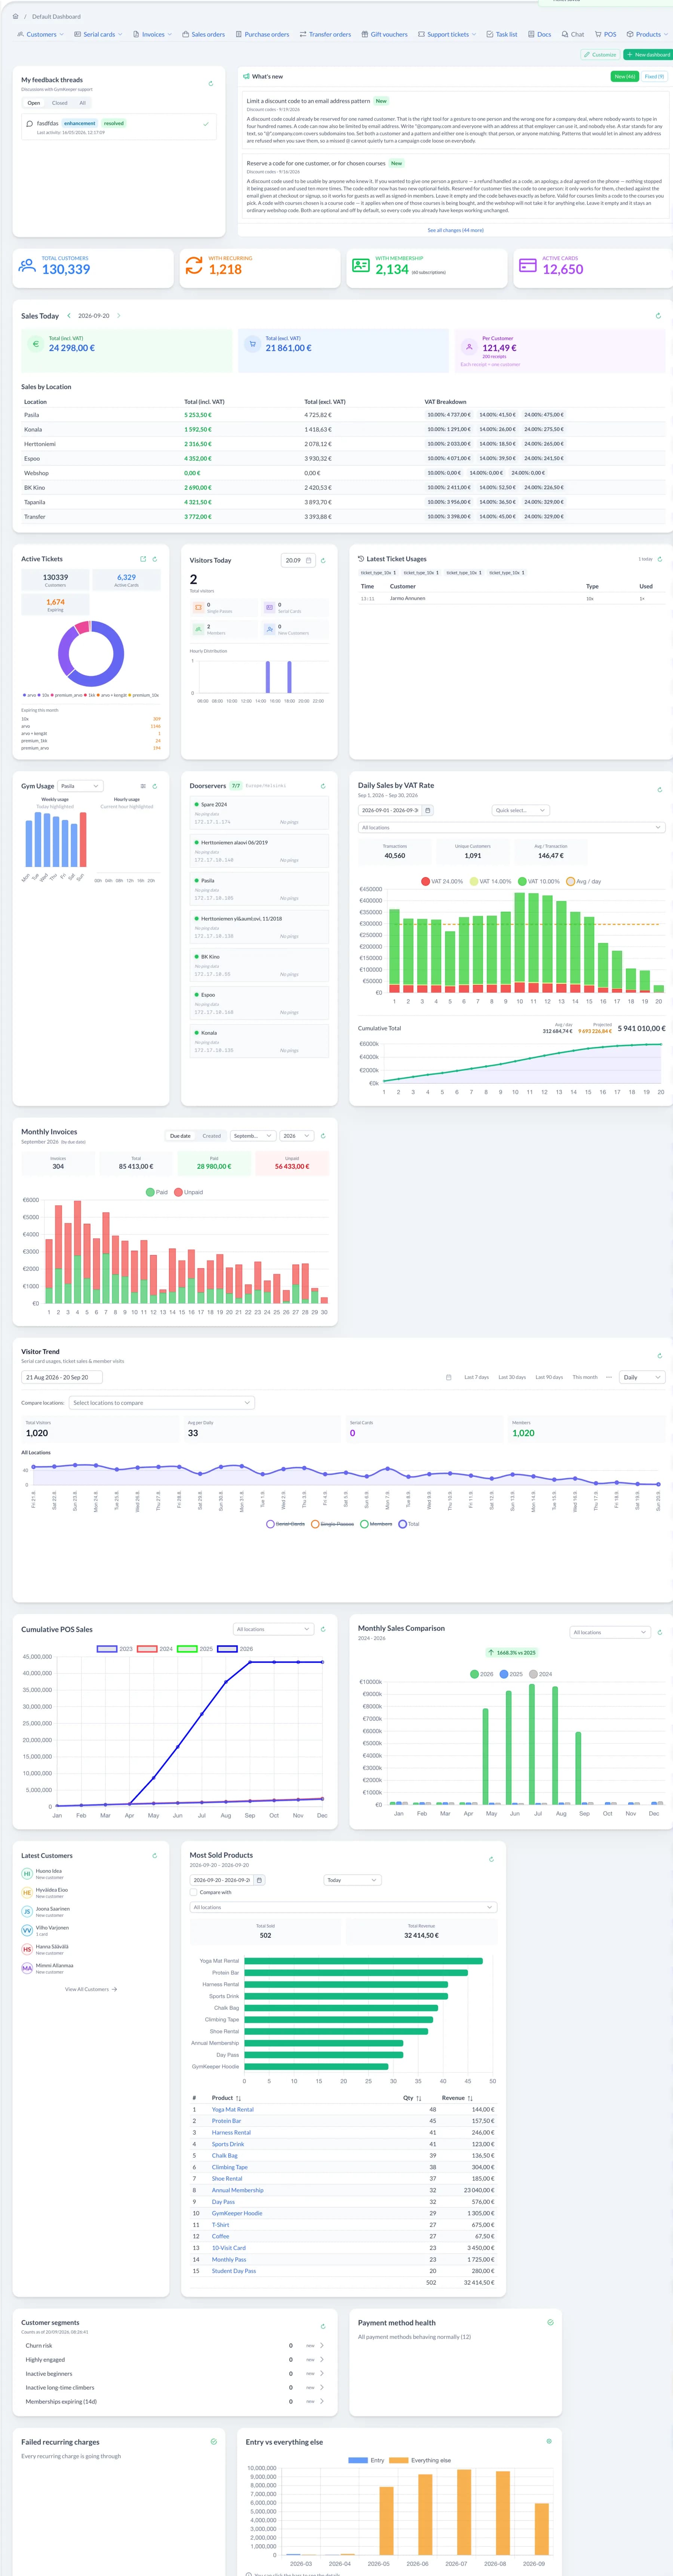The width and height of the screenshot is (673, 2576).
Task: Click the Everything else legend swatch
Action: click(399, 2460)
